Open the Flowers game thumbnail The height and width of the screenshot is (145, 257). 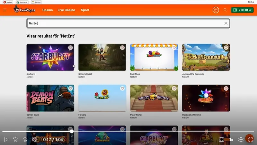(102, 98)
